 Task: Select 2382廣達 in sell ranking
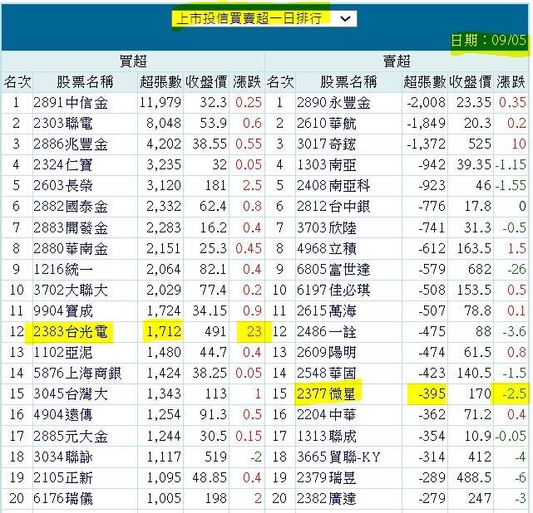[328, 498]
